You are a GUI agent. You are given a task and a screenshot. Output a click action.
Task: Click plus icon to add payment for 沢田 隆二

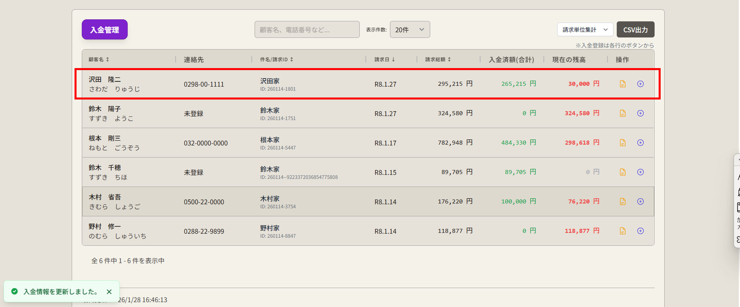tap(640, 84)
